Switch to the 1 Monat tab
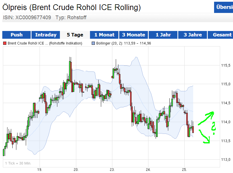 click(104, 35)
